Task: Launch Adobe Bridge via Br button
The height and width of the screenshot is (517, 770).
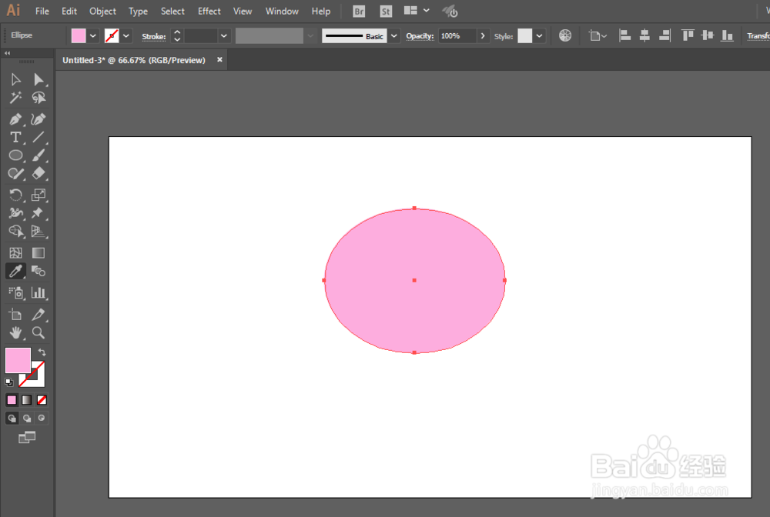Action: click(359, 12)
